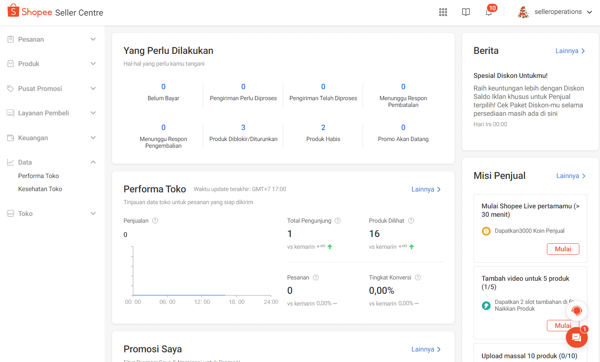Click the Shopee logo icon
Image resolution: width=600 pixels, height=362 pixels.
point(13,11)
